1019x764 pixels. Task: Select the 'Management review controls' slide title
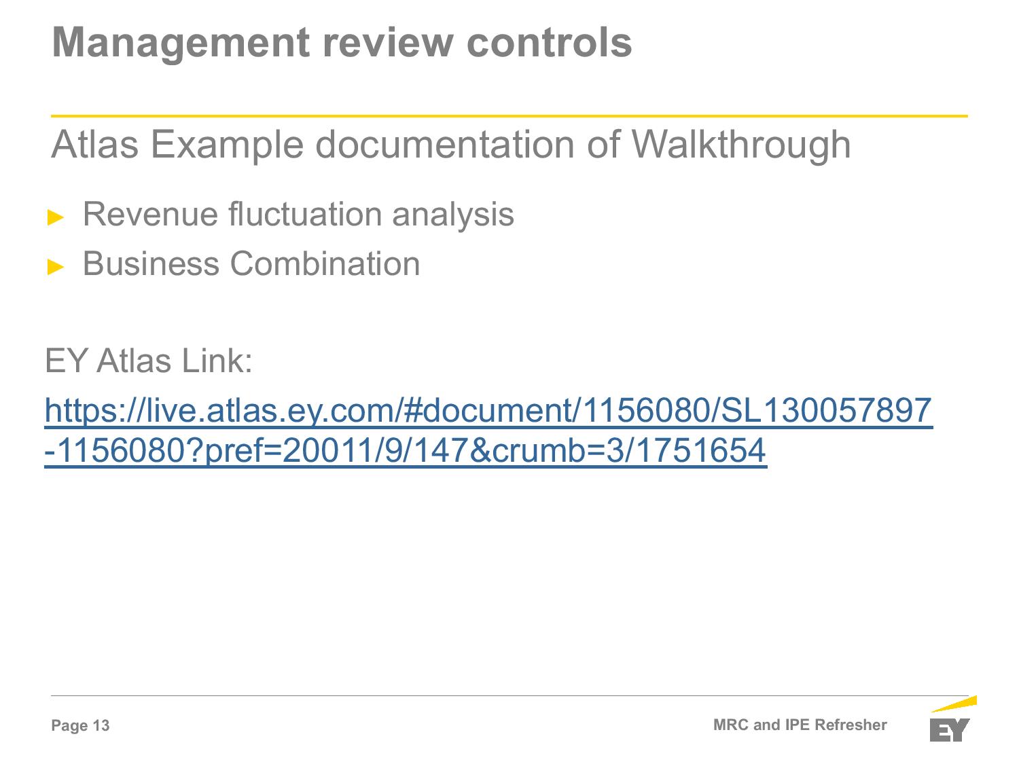(342, 42)
